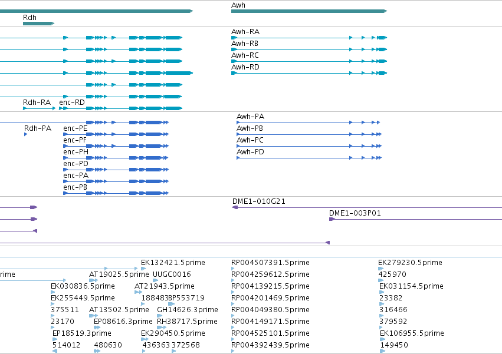The height and width of the screenshot is (354, 502).
Task: Click EST label 425970
Action: (x=392, y=274)
